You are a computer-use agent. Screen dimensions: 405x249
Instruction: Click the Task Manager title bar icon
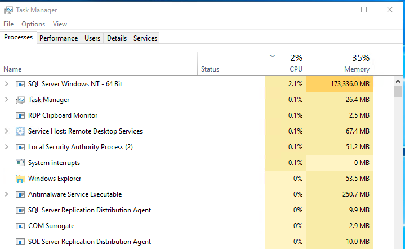pos(8,10)
